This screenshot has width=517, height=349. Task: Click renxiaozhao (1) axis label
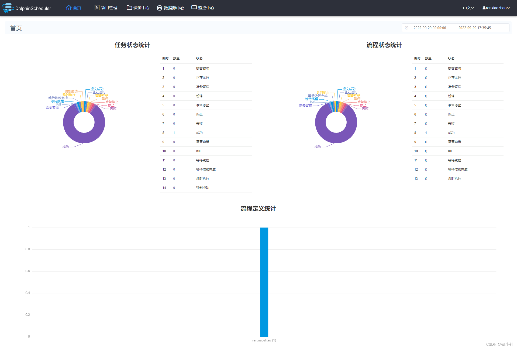pyautogui.click(x=264, y=340)
